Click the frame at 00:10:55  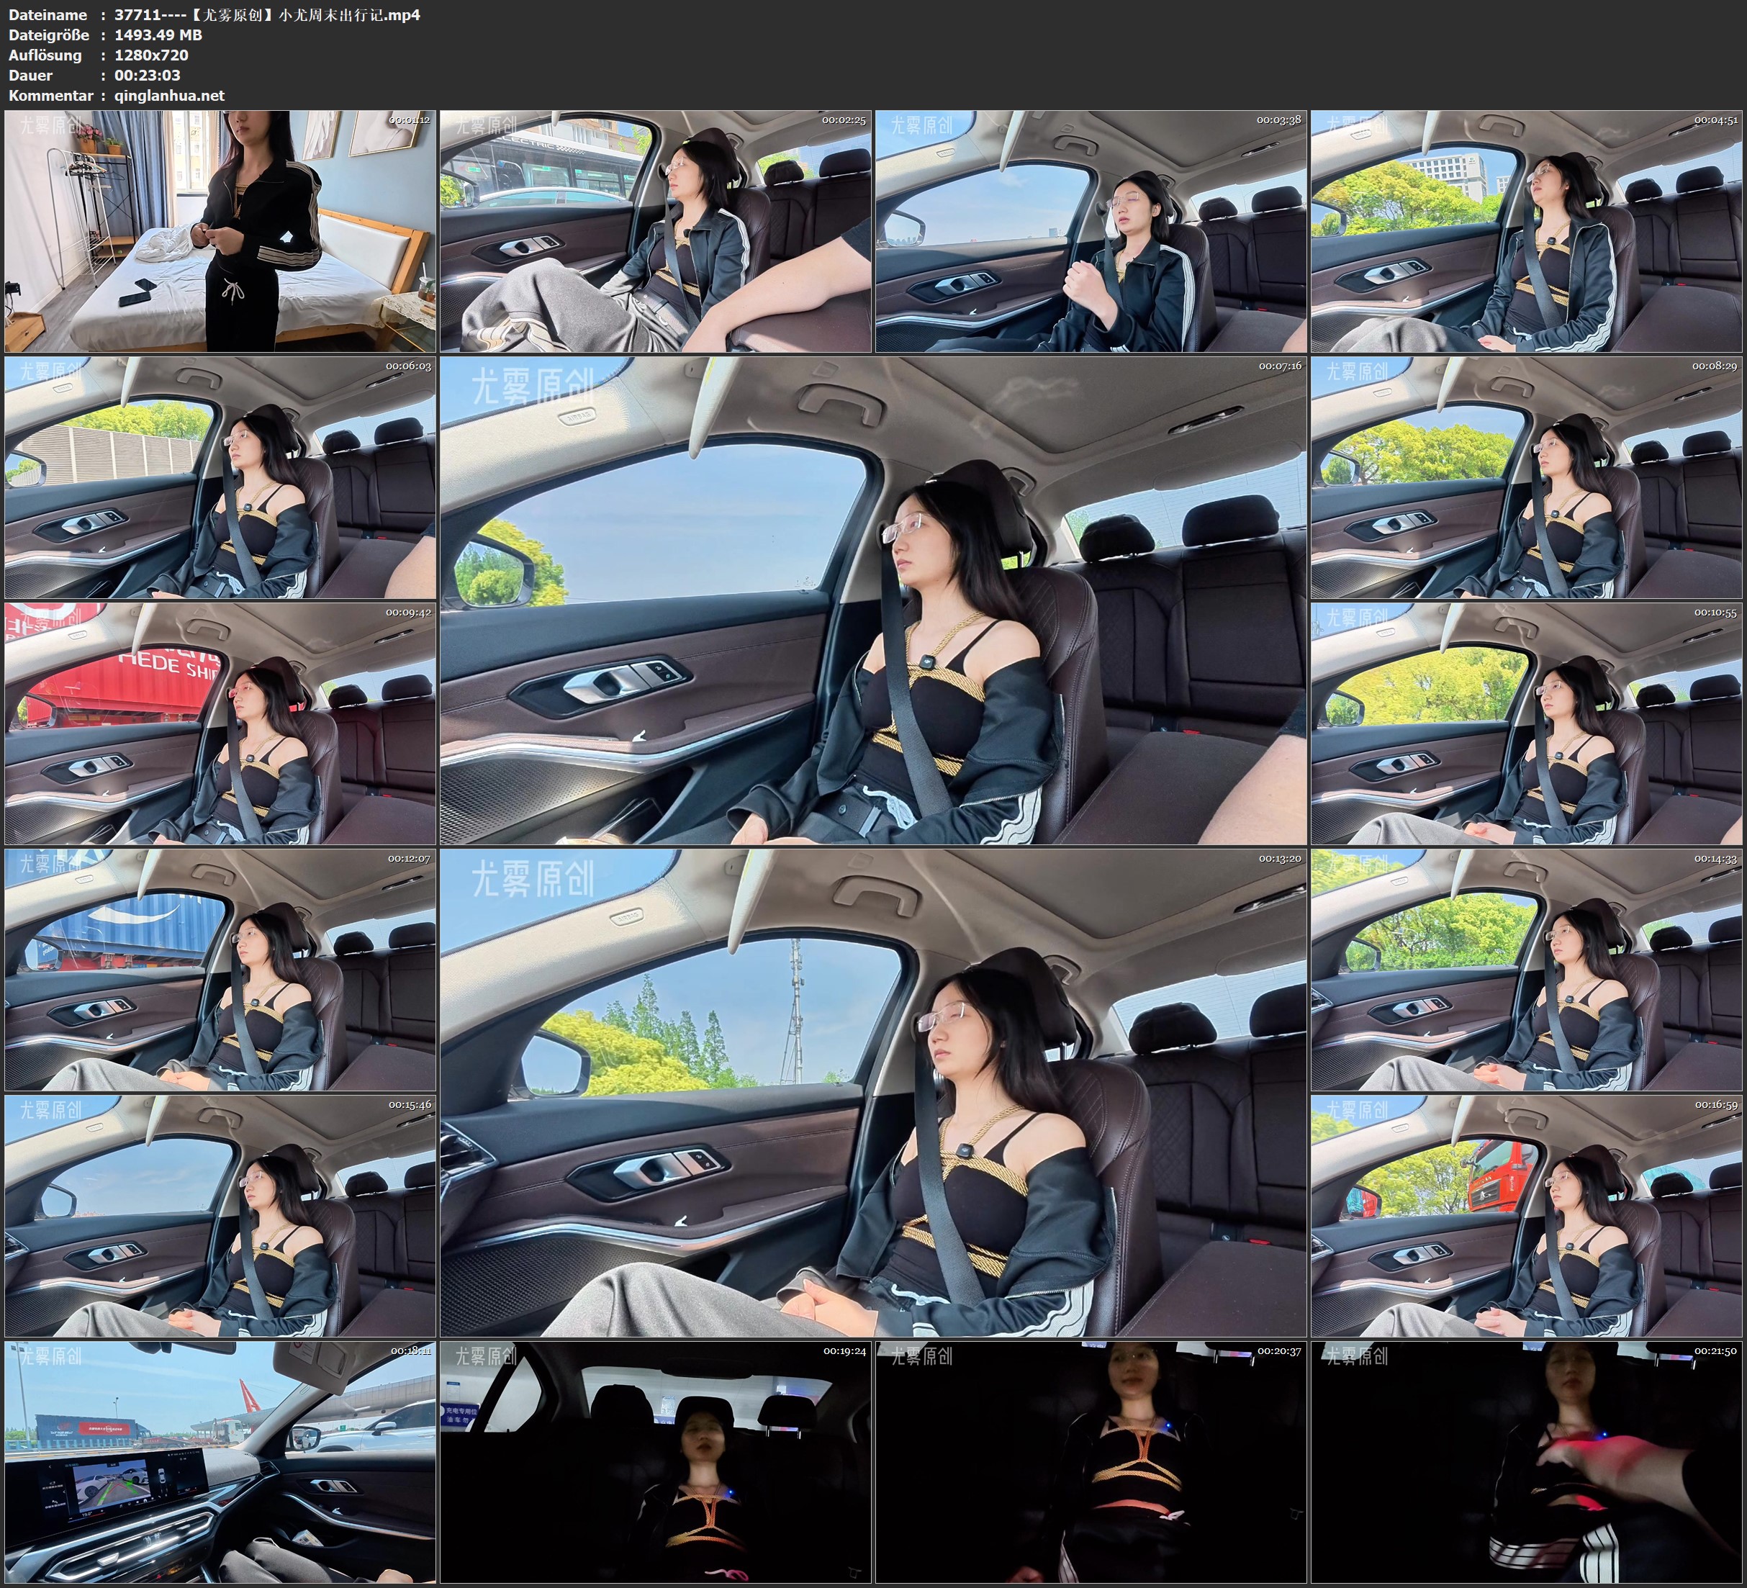click(x=1527, y=723)
